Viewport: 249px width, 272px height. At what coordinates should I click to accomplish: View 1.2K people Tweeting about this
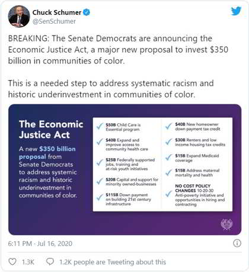[x=113, y=262]
